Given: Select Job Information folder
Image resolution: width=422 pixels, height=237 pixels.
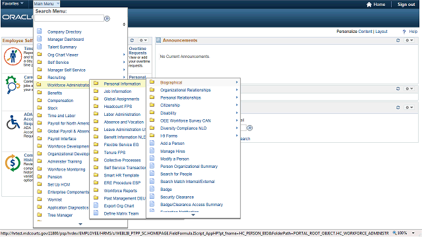Looking at the screenshot, I should [x=117, y=92].
